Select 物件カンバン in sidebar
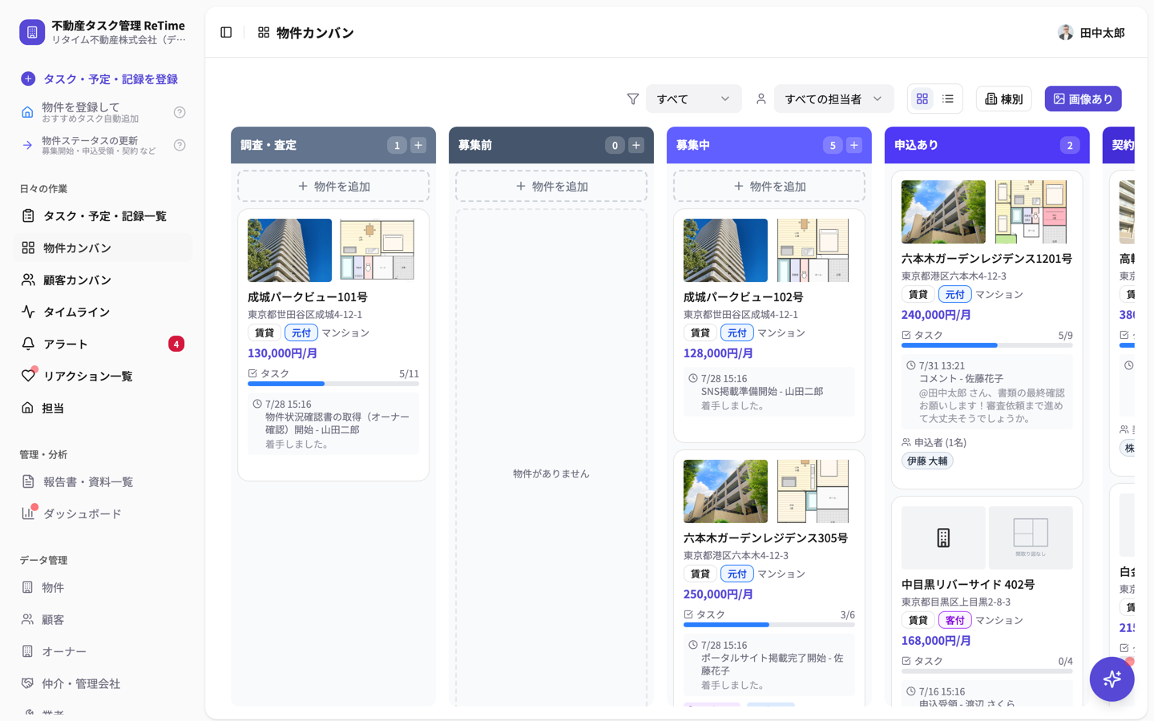This screenshot has width=1154, height=721. [103, 248]
